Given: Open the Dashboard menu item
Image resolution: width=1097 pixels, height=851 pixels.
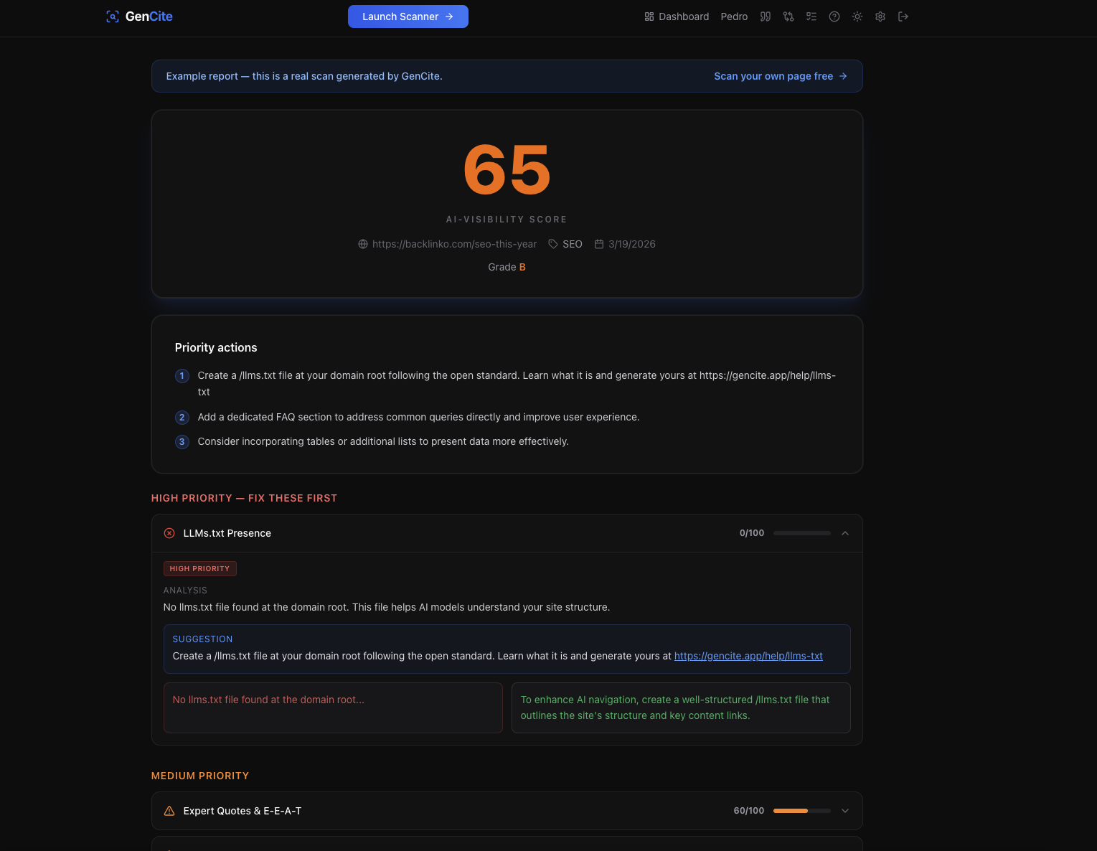Looking at the screenshot, I should (677, 17).
